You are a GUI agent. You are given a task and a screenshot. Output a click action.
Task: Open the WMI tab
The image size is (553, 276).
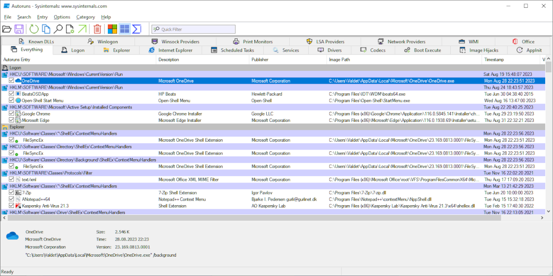[470, 41]
